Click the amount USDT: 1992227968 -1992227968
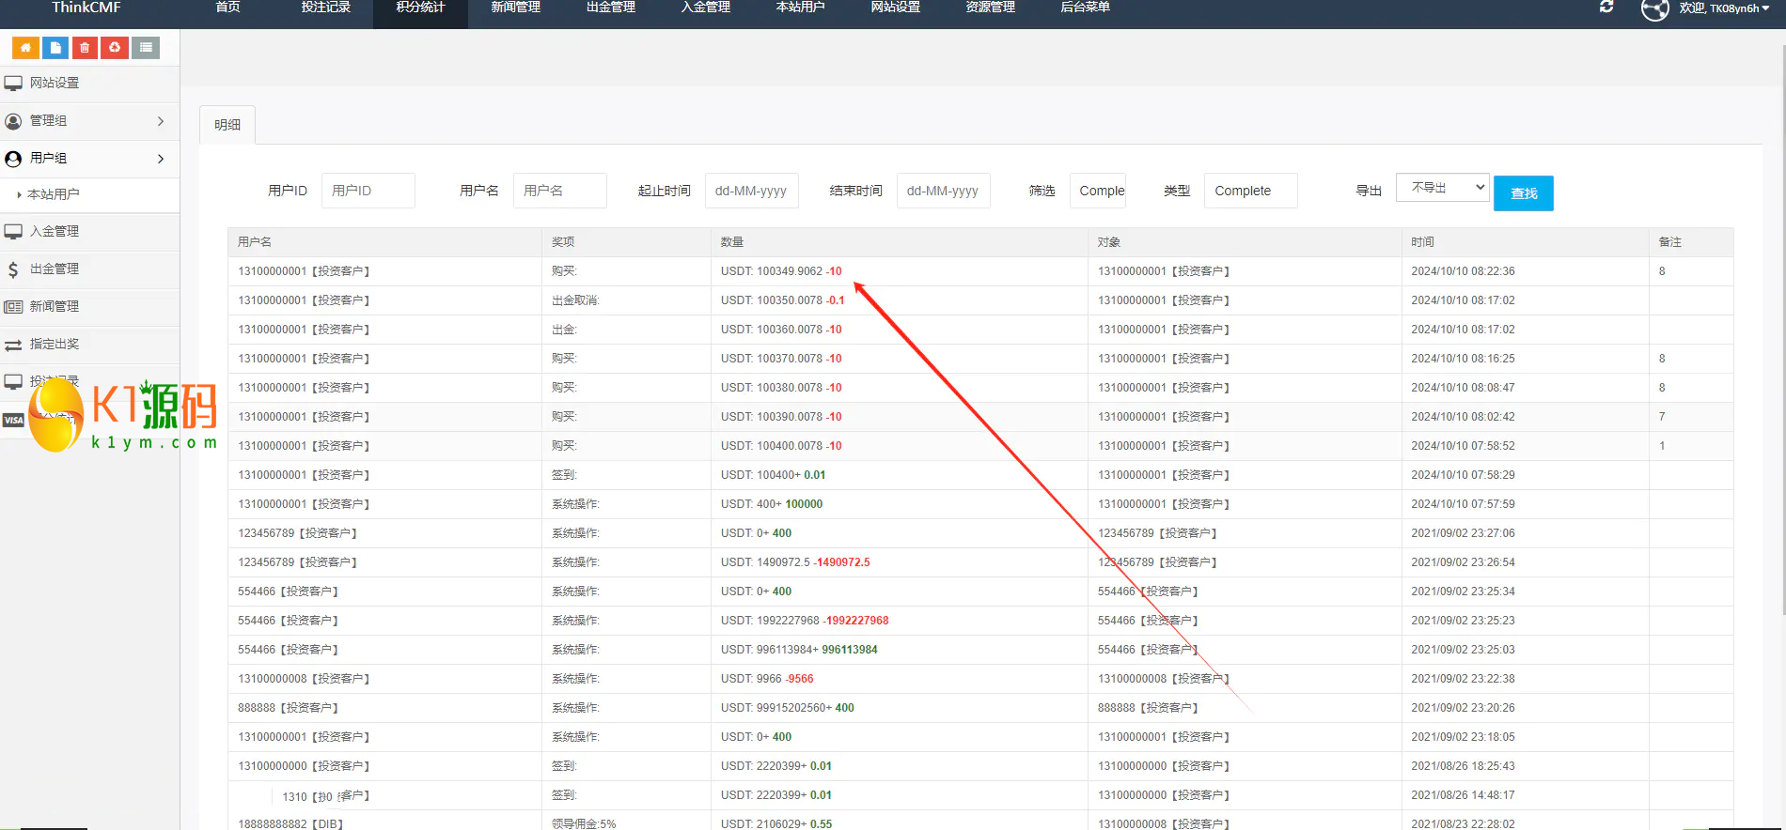 coord(805,621)
